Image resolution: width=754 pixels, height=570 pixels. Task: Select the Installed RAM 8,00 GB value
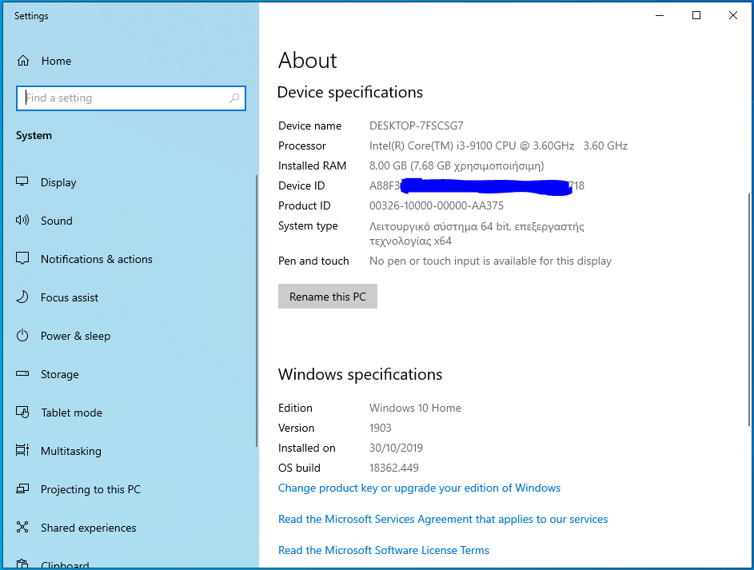pos(457,165)
